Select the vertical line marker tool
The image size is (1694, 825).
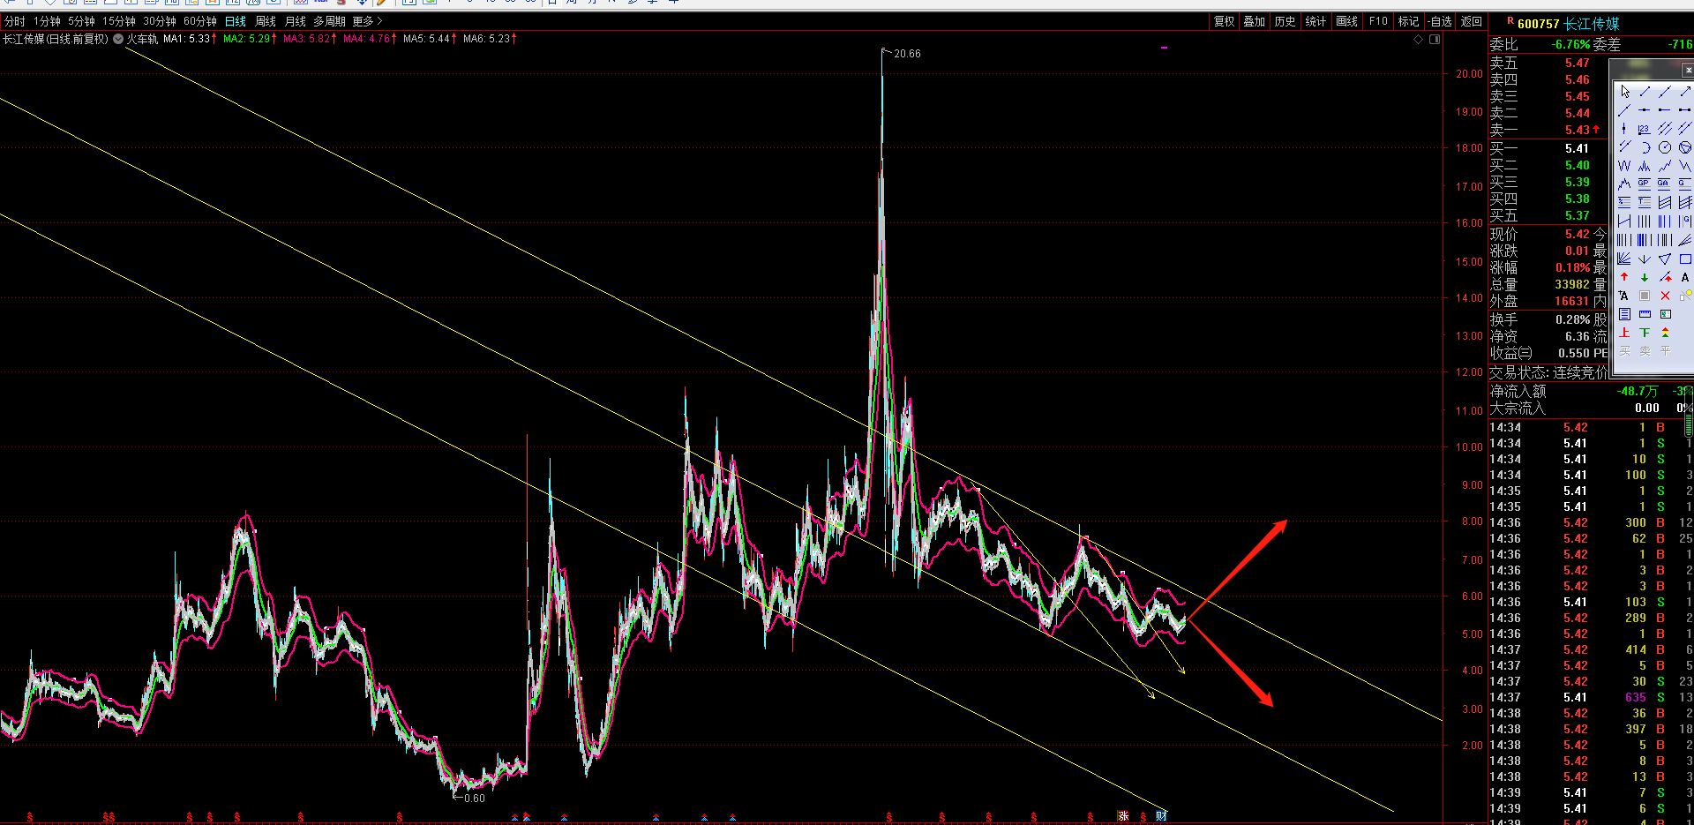coord(1624,129)
